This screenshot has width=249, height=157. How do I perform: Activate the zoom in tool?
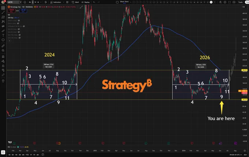tap(3, 50)
